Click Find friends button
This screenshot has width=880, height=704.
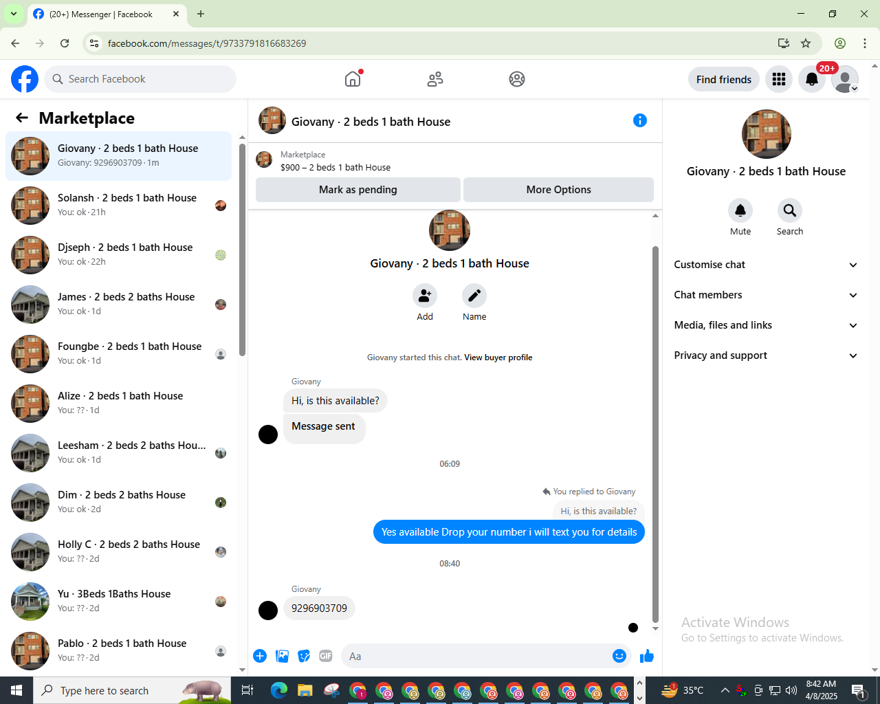pyautogui.click(x=724, y=79)
